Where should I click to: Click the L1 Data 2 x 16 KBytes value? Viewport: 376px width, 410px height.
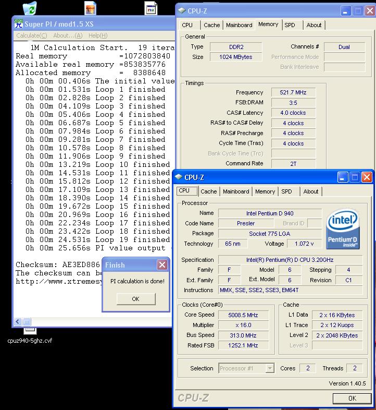click(337, 315)
